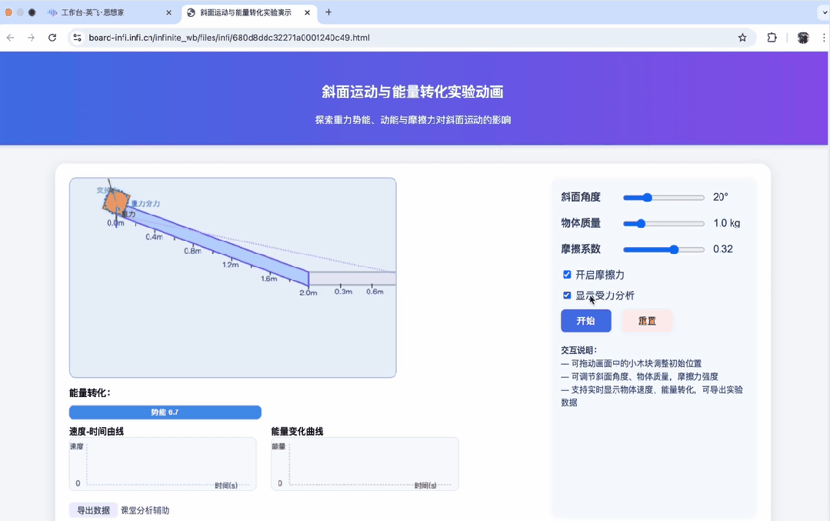The image size is (830, 521).
Task: Go back using browser back arrow
Action: 10,38
